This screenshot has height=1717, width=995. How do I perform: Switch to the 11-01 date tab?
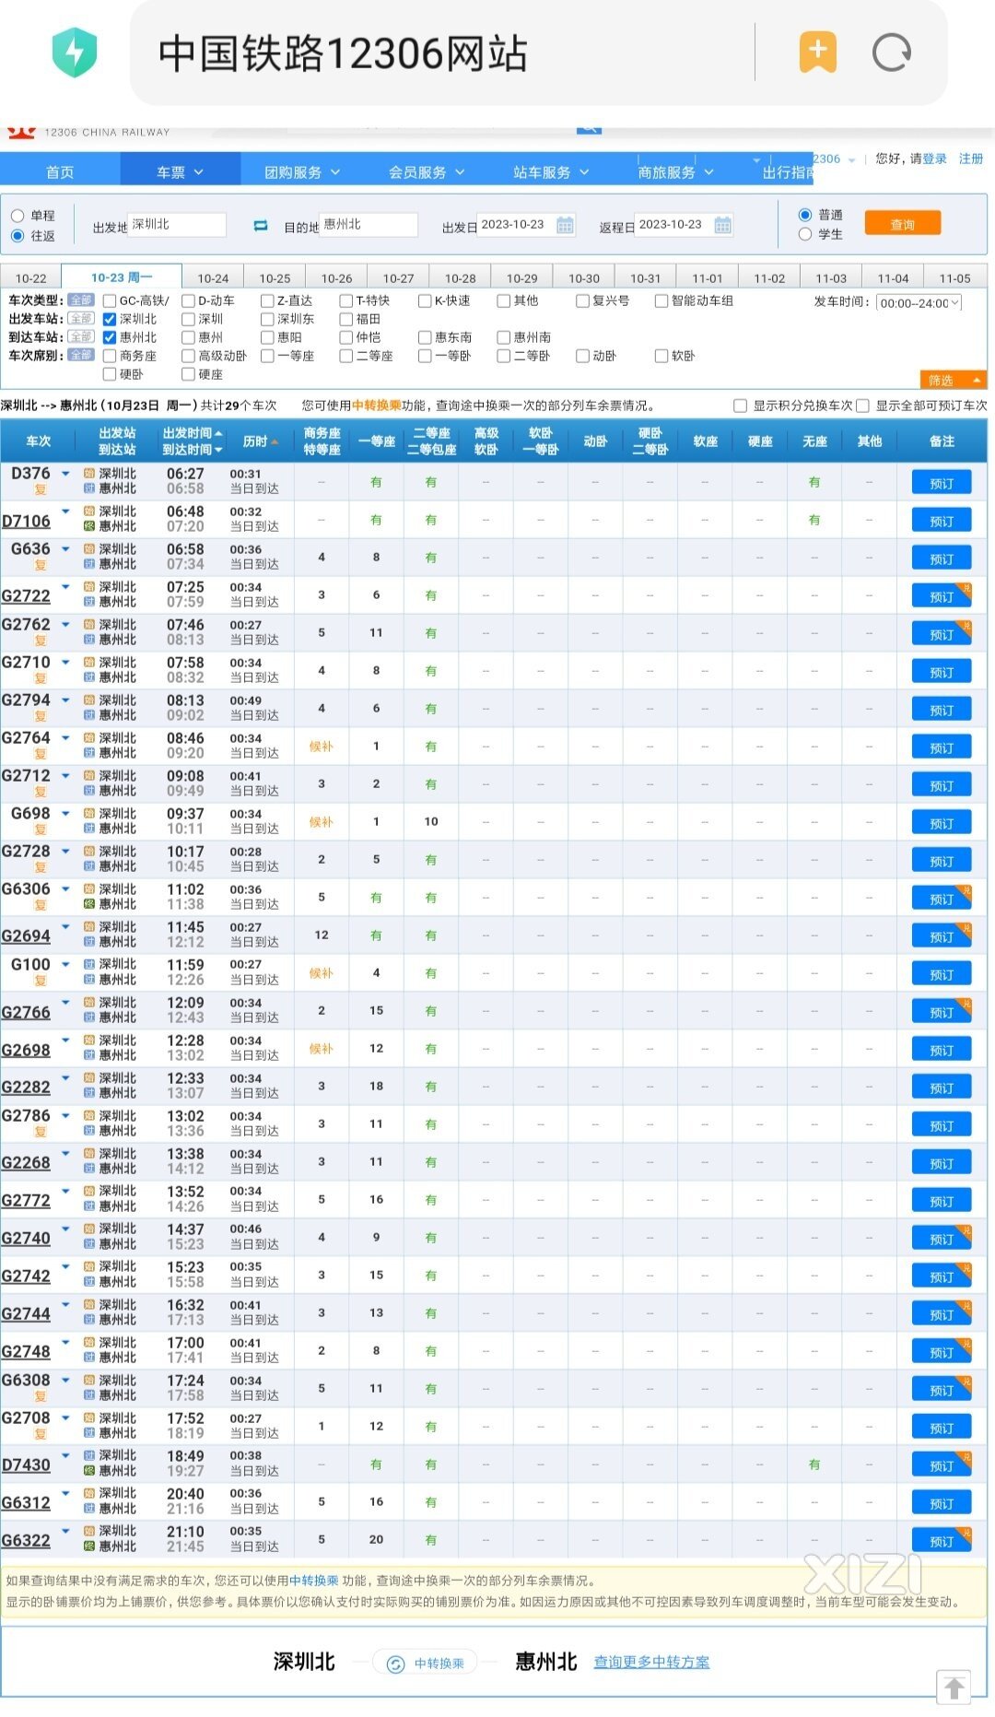click(708, 278)
